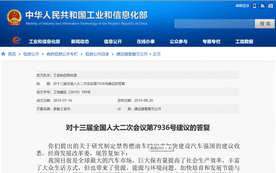276x173 pixels.
Task: Click the national emblem logo
Action: tap(14, 18)
